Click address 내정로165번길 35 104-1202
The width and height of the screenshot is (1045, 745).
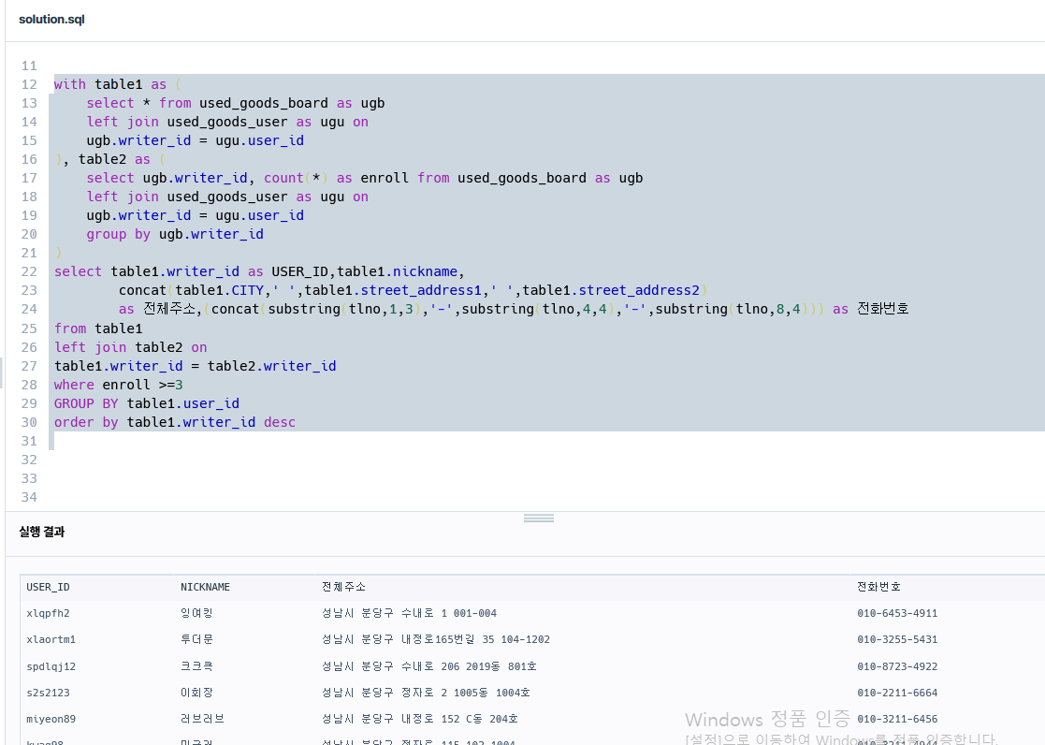click(x=475, y=639)
